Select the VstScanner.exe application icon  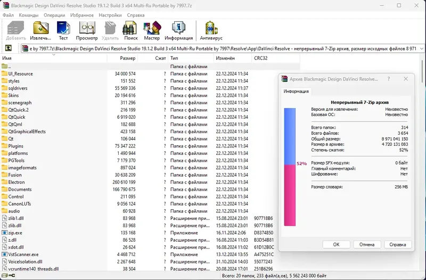[x=4, y=254]
